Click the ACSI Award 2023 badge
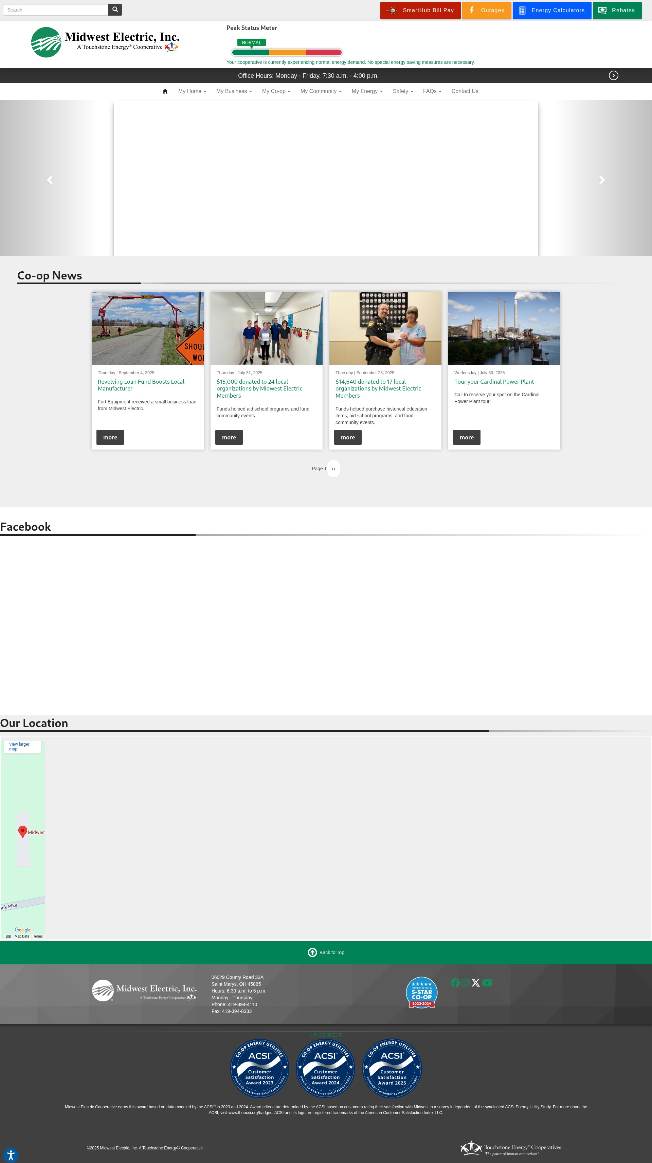 click(260, 1069)
